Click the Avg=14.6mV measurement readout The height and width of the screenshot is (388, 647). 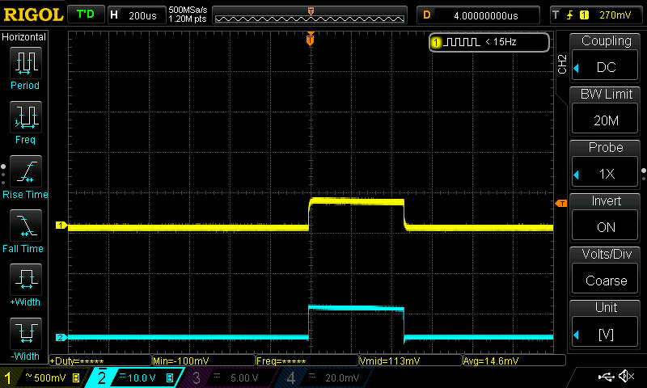[514, 361]
